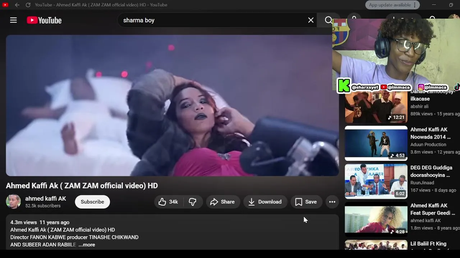Open the ahmed kaffi AK channel name link
Screen dimensions: 460x258
[x=46, y=199]
